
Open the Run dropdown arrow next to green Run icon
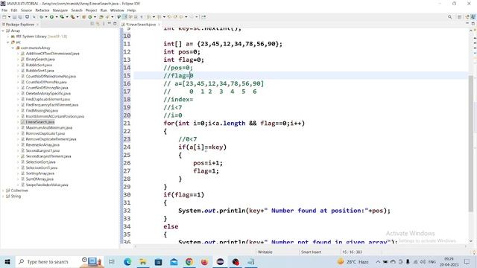[57, 17]
